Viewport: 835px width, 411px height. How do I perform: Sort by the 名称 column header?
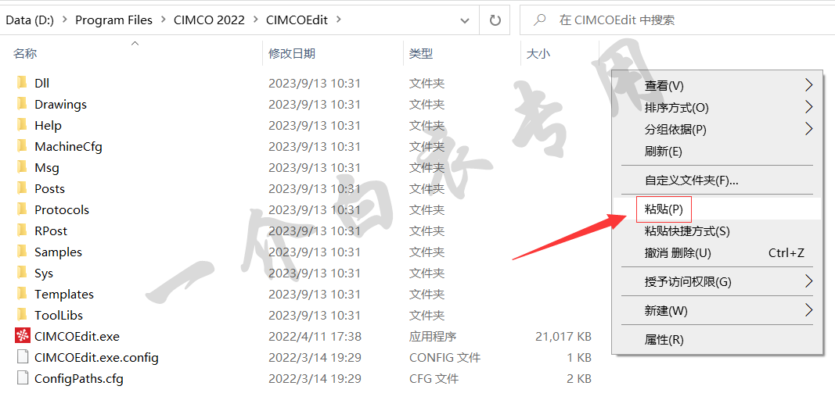click(25, 53)
